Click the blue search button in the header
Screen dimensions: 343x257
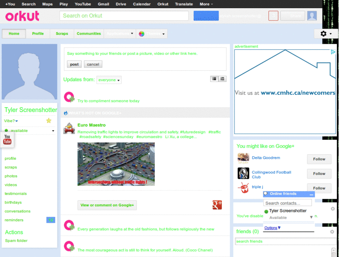206,16
